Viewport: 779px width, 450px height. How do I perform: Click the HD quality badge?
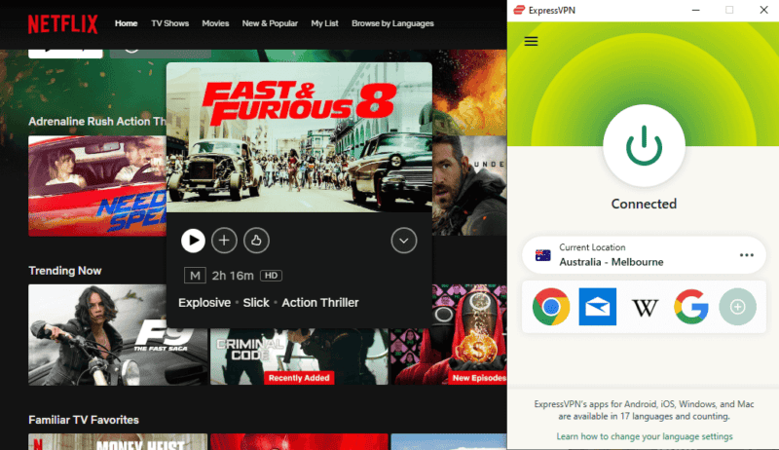(x=272, y=276)
